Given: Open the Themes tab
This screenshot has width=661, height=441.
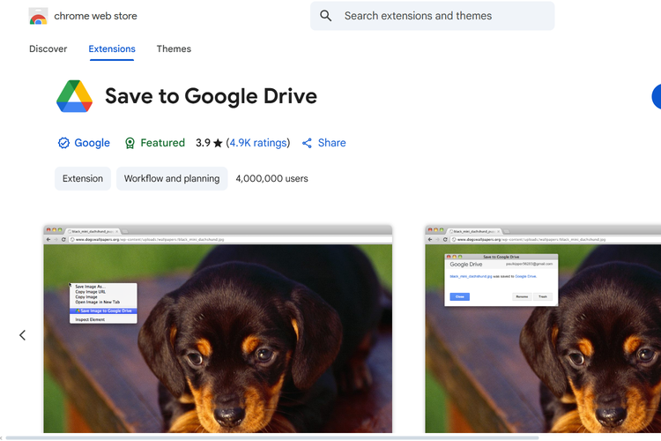Looking at the screenshot, I should (x=174, y=49).
